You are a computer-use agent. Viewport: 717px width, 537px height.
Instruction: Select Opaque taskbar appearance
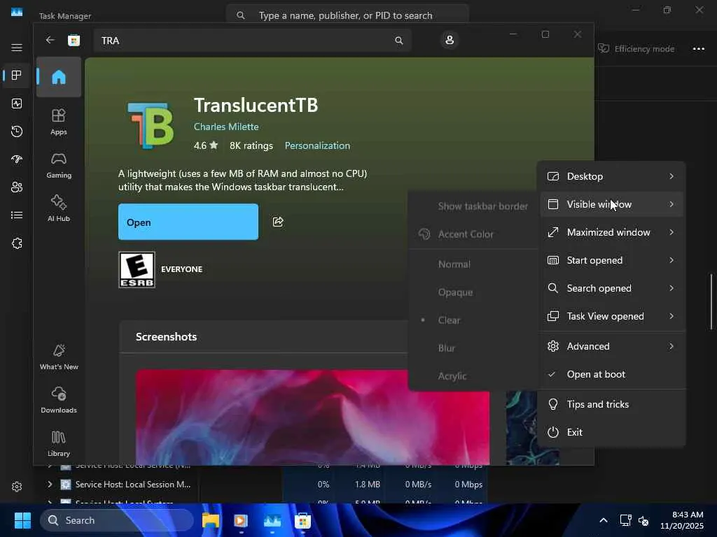(x=473, y=292)
